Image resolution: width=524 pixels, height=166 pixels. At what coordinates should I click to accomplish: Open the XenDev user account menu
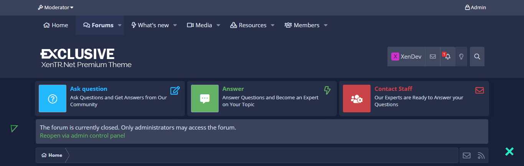tap(406, 56)
